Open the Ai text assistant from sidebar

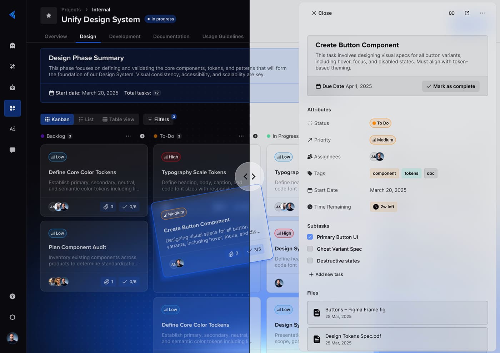tap(12, 128)
